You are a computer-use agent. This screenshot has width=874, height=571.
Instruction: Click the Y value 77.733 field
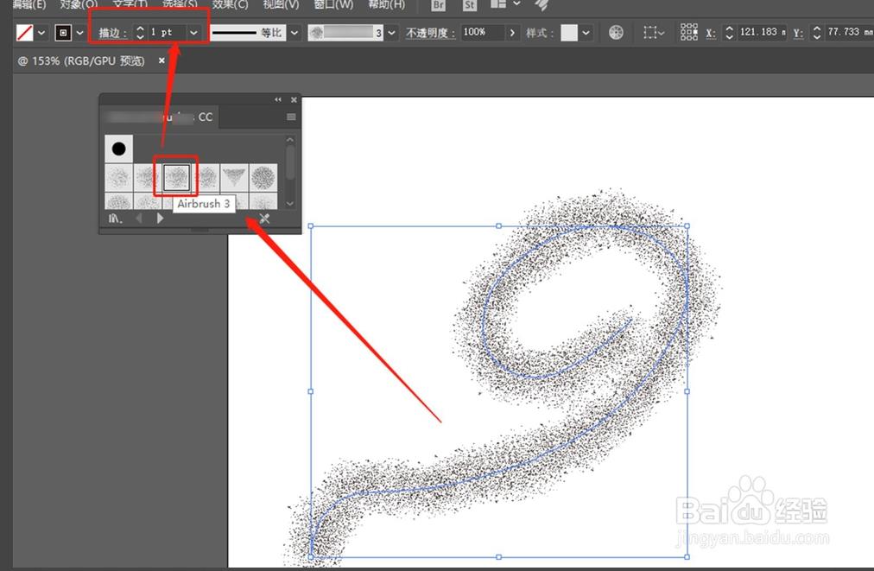click(849, 32)
